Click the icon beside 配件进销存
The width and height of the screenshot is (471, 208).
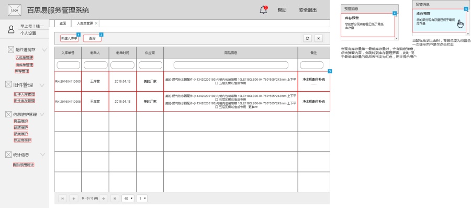point(11,50)
